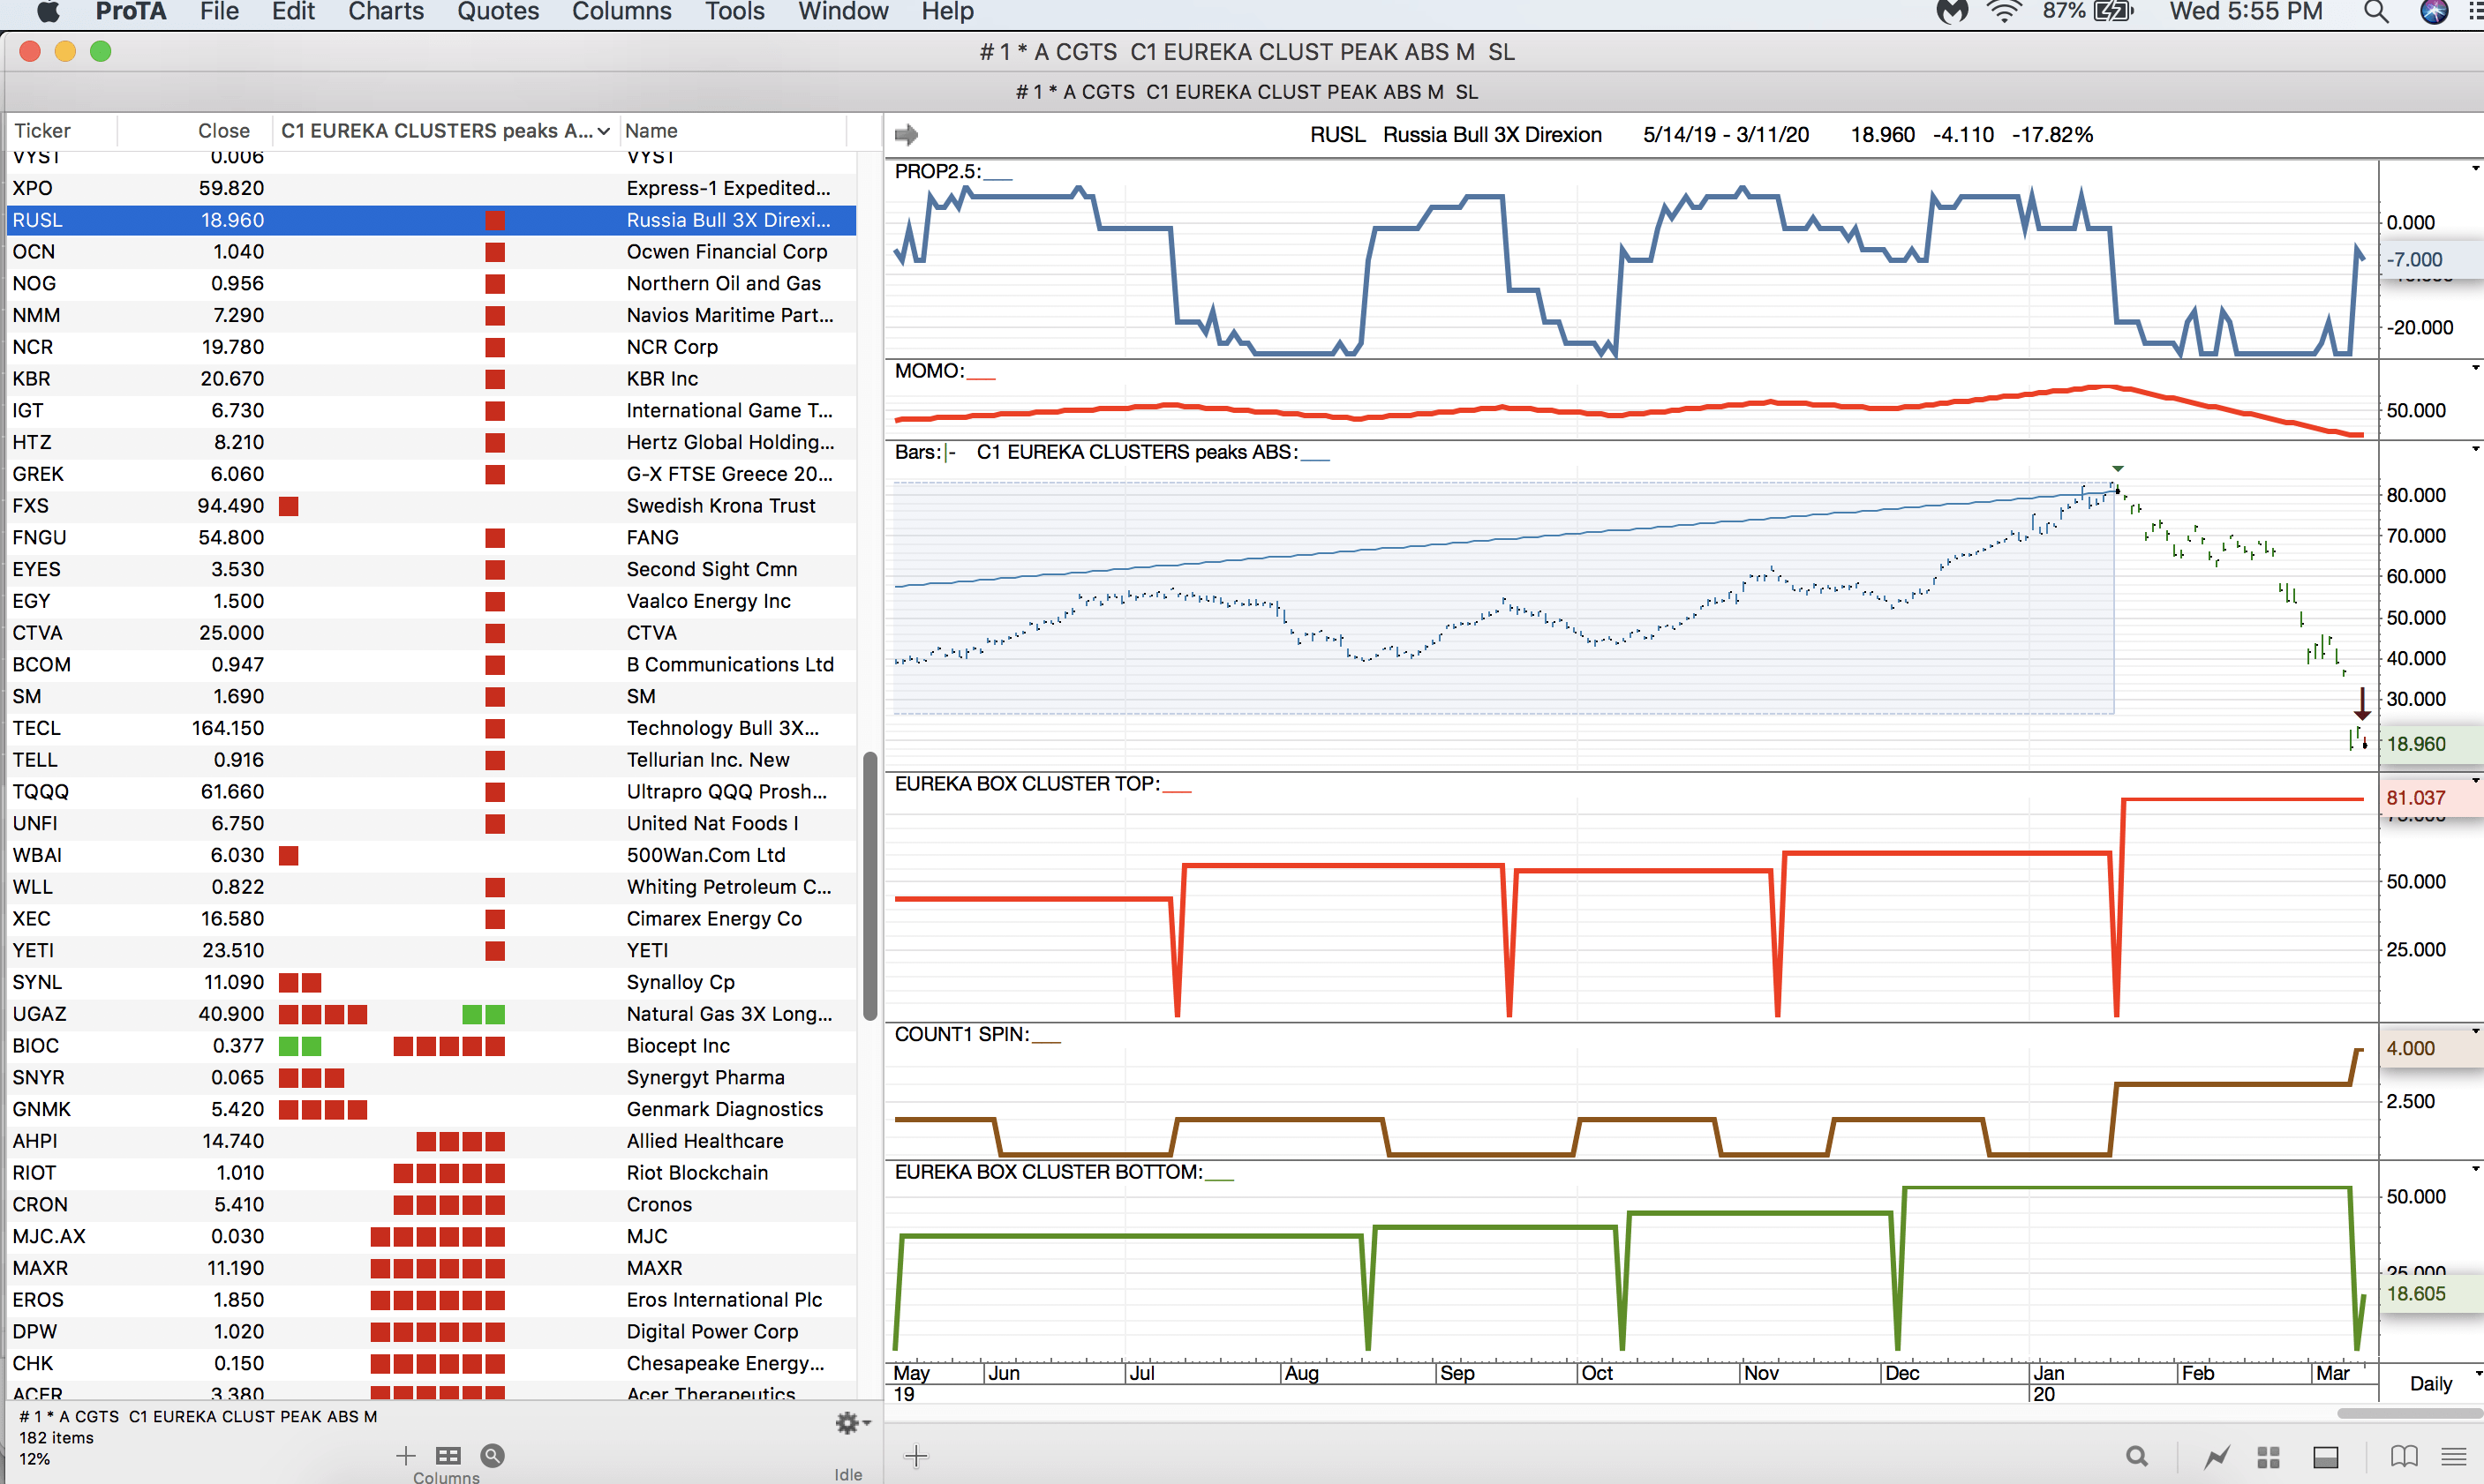Click the gray arrow next to RUSL header
This screenshot has width=2484, height=1484.
coord(907,134)
